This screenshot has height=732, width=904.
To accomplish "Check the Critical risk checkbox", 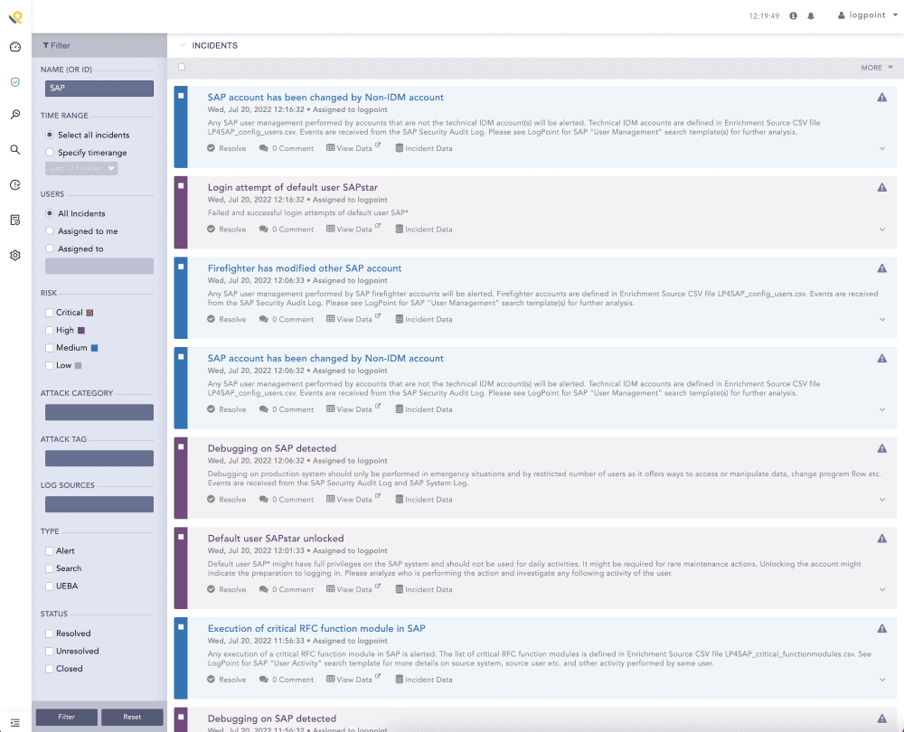I will click(x=50, y=313).
